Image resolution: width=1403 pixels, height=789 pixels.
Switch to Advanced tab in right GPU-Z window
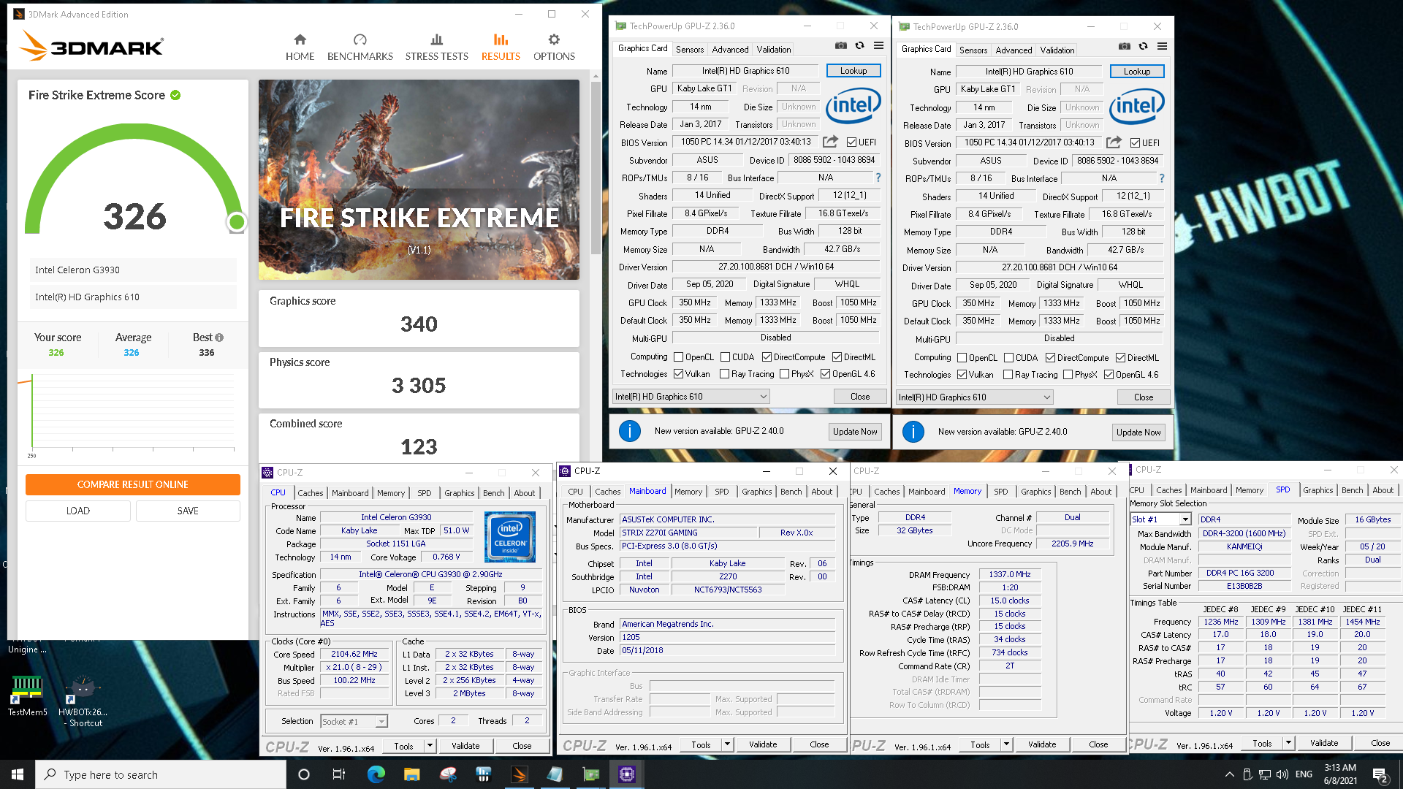tap(1014, 50)
